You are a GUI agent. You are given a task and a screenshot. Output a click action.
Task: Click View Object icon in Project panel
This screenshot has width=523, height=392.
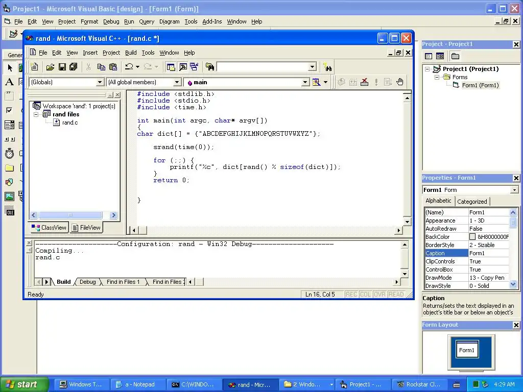point(440,56)
